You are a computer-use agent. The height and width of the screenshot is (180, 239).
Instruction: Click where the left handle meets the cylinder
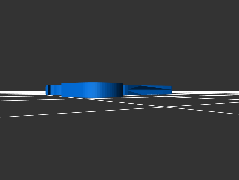pyautogui.click(x=61, y=90)
